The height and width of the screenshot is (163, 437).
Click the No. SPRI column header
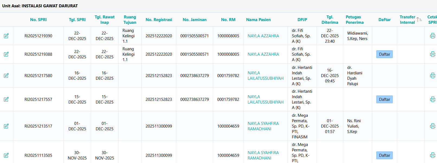pos(38,20)
